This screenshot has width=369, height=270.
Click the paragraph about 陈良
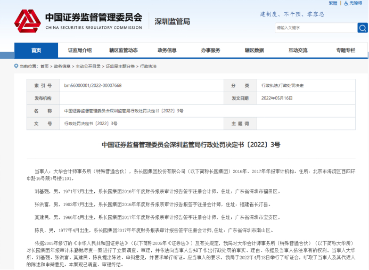pyautogui.click(x=154, y=230)
